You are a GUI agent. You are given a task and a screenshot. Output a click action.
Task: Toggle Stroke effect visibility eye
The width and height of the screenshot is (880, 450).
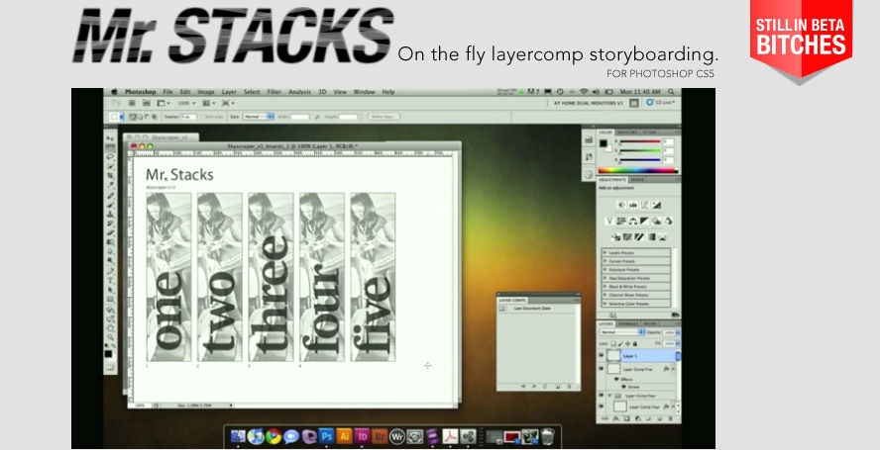click(x=623, y=387)
